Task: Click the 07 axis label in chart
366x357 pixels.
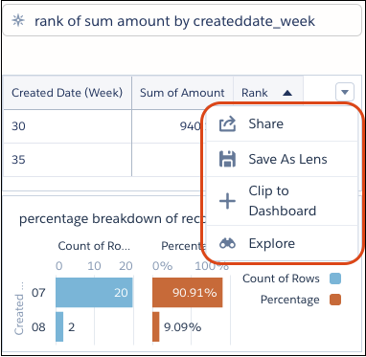Action: [x=38, y=293]
